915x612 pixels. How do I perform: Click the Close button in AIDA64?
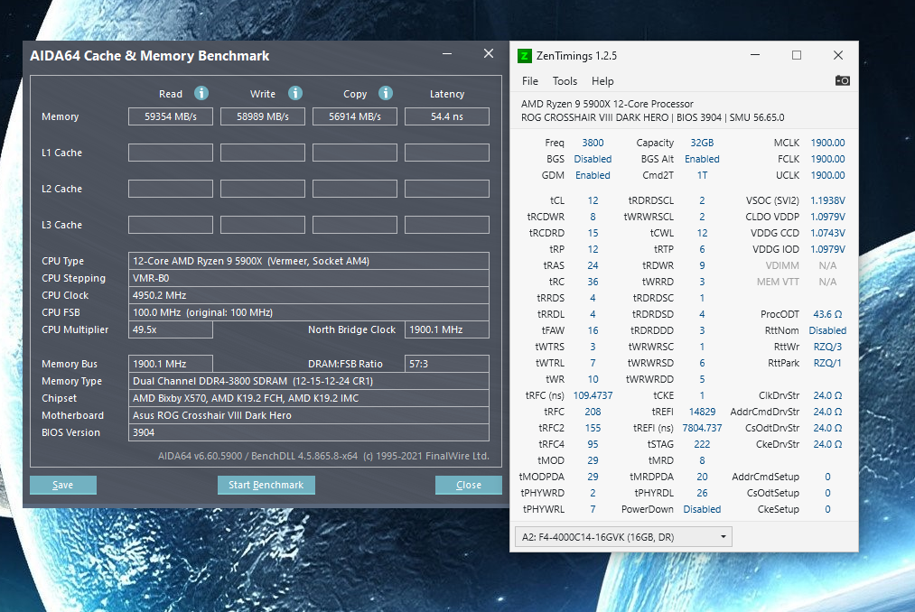(468, 485)
